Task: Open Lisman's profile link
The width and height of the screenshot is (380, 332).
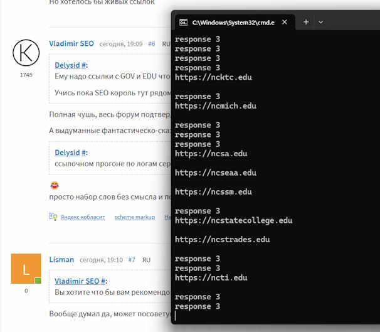Action: (61, 259)
